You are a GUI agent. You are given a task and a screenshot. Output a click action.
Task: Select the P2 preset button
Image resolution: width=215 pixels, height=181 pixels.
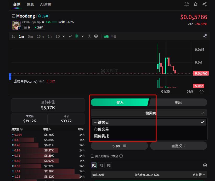pyautogui.click(x=101, y=165)
